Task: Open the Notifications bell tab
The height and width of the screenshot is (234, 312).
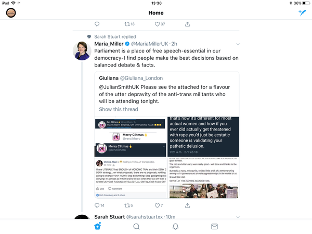Action: (175, 226)
